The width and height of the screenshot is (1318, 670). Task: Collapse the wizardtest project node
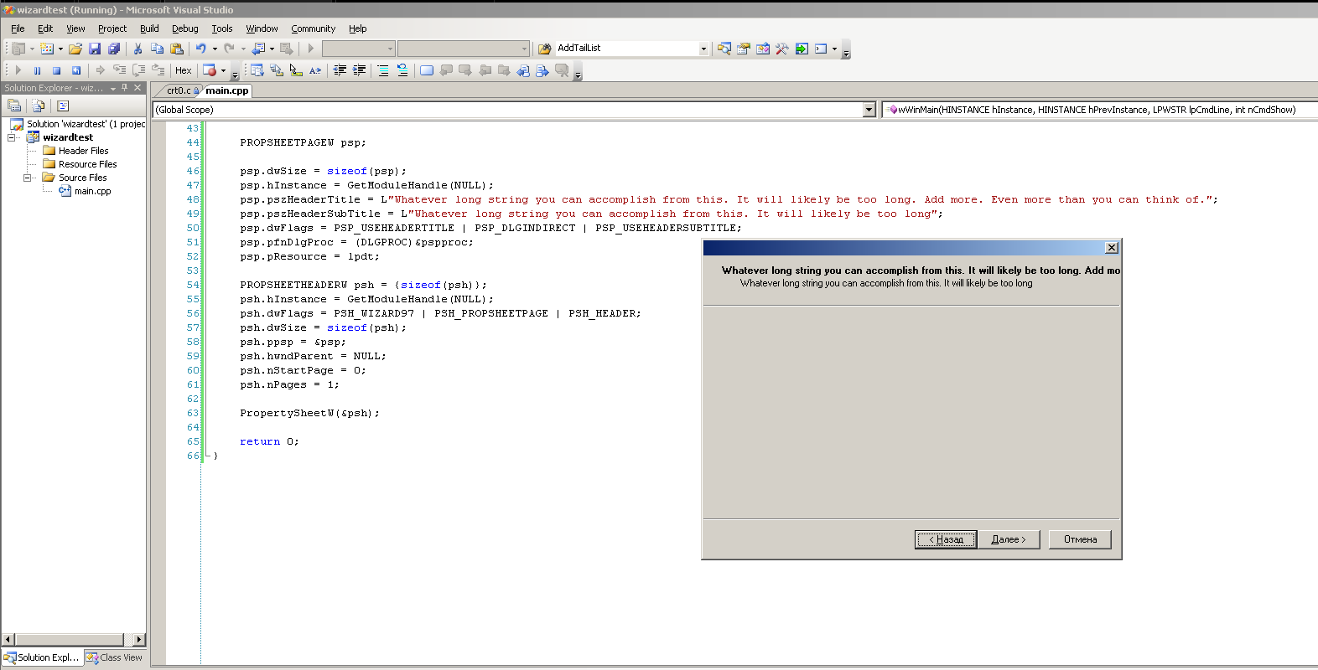[12, 137]
